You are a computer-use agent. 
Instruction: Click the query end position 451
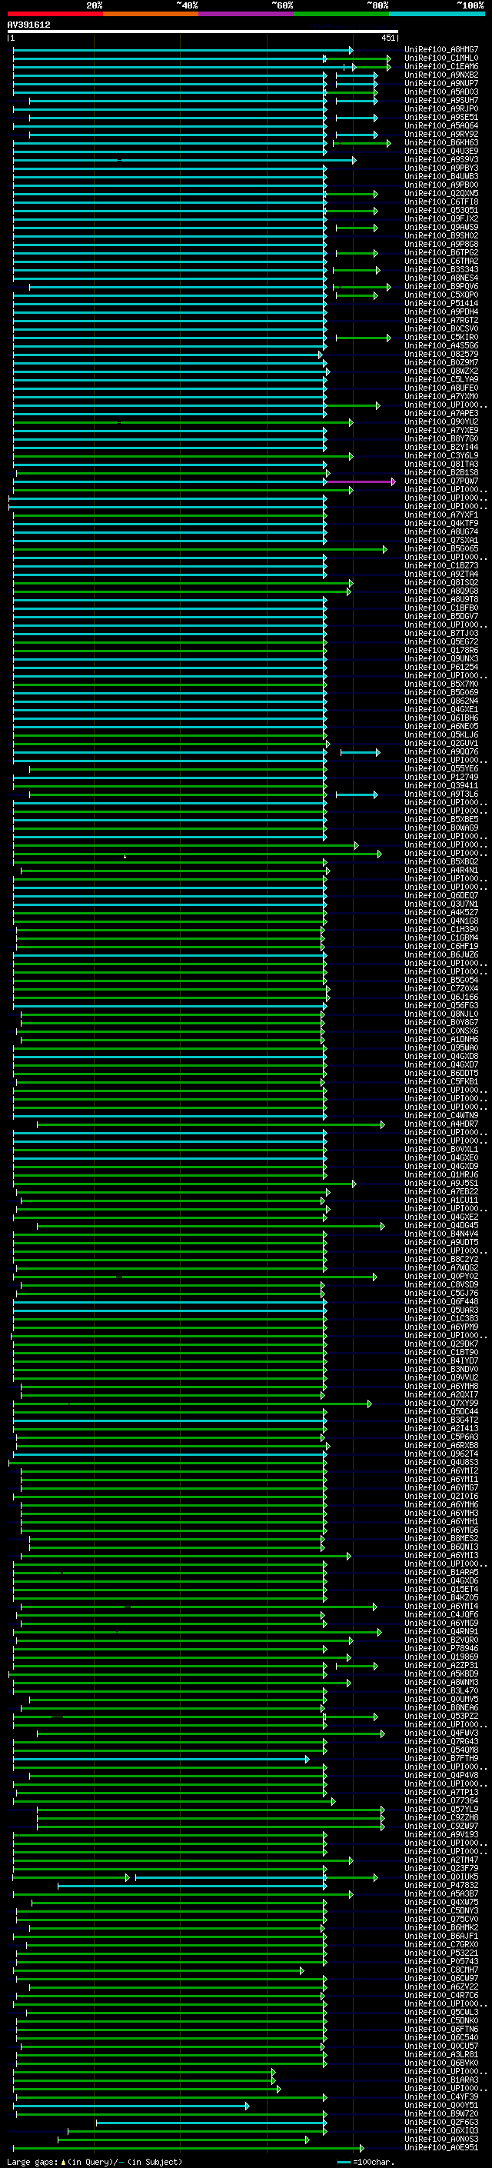click(387, 38)
